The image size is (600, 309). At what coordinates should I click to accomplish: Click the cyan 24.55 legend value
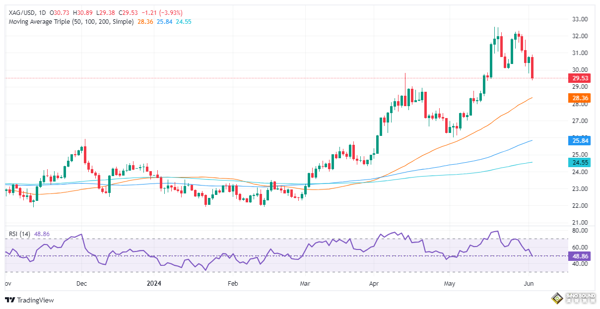tap(184, 22)
